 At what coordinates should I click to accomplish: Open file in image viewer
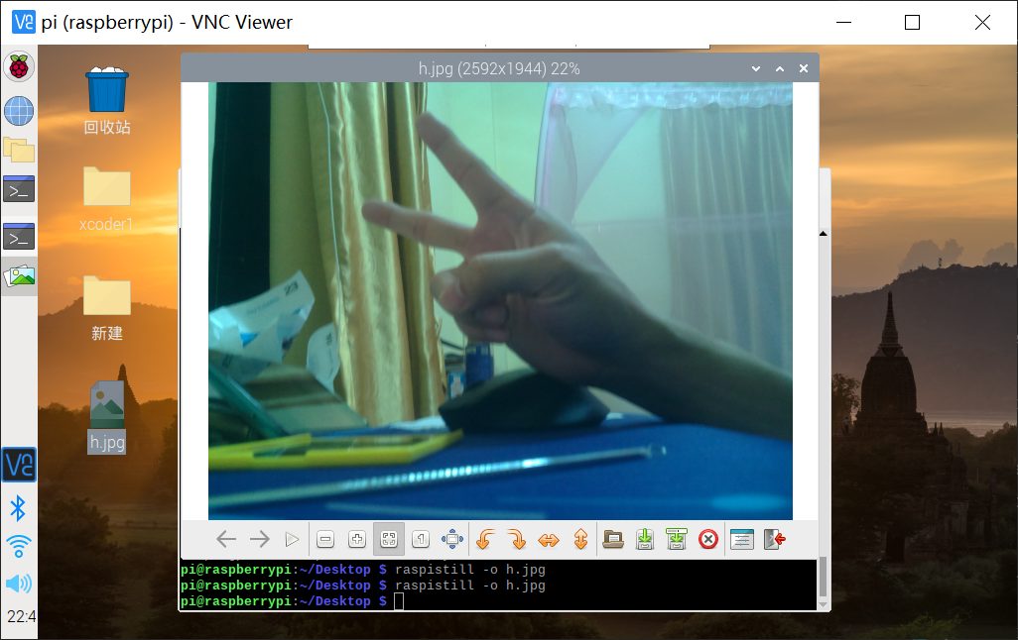[x=613, y=539]
